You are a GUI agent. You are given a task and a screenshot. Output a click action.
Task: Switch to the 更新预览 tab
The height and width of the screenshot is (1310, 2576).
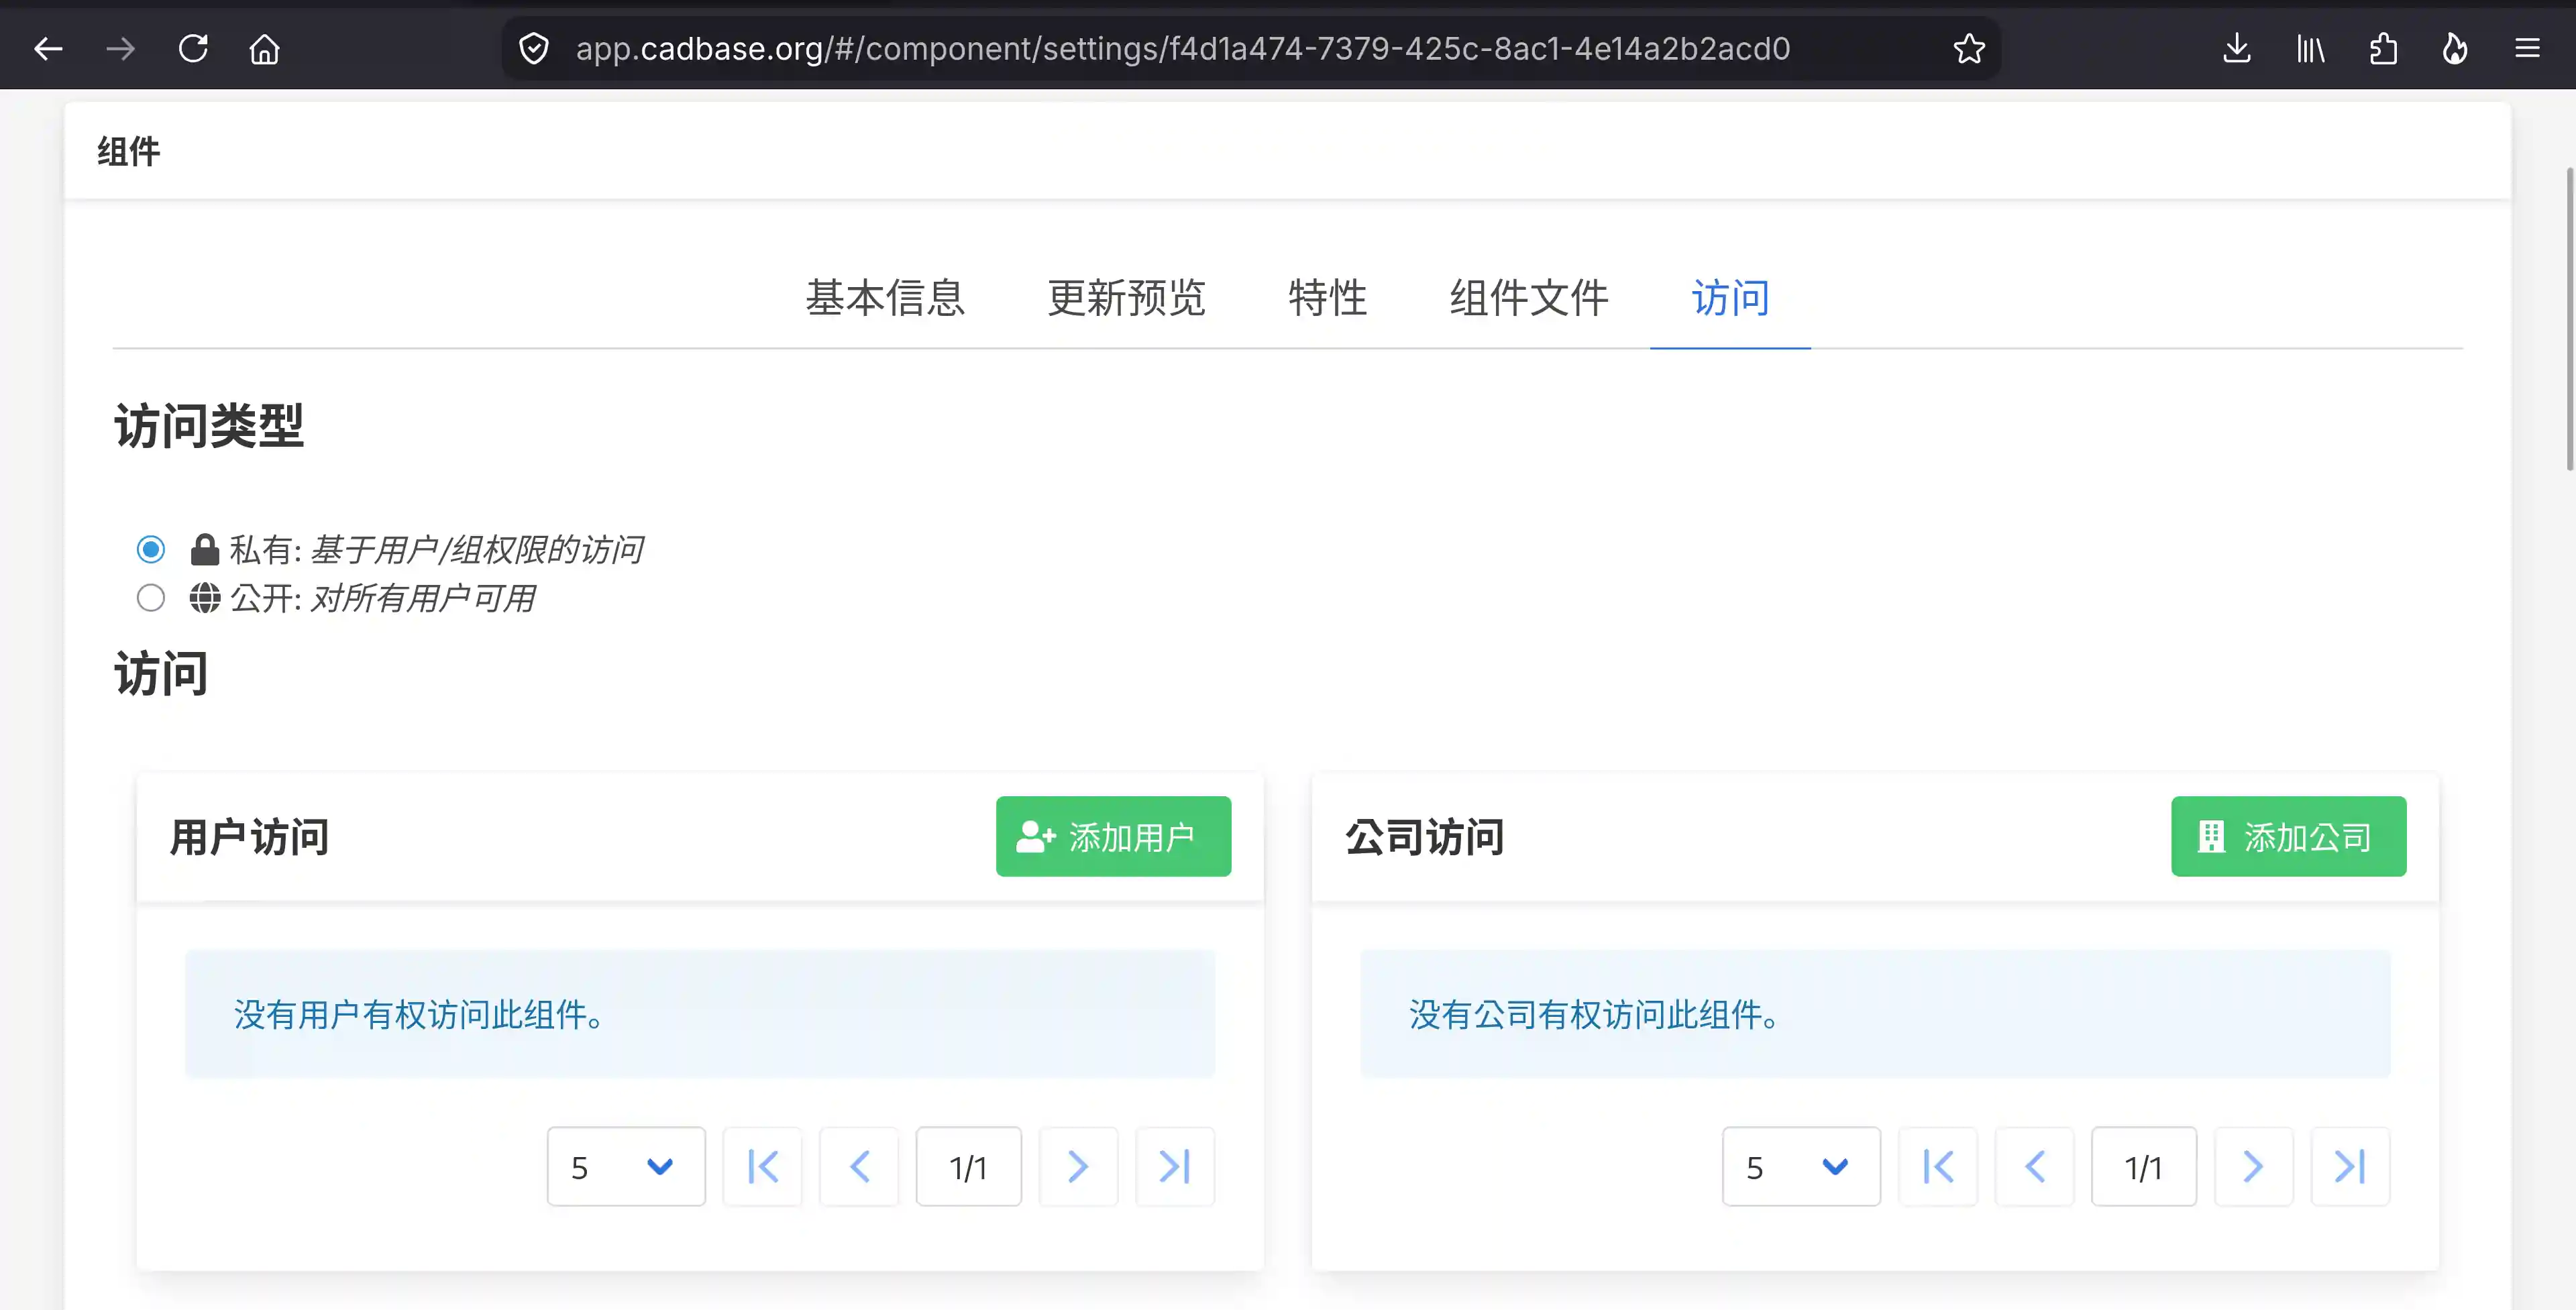pyautogui.click(x=1126, y=298)
